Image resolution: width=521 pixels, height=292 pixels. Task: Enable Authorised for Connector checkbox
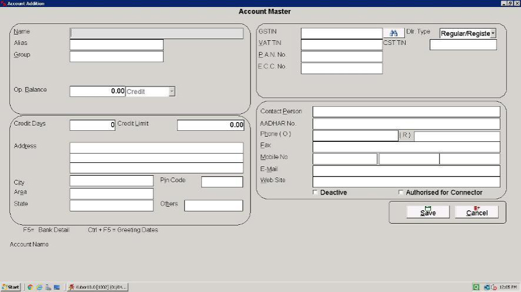tap(401, 192)
